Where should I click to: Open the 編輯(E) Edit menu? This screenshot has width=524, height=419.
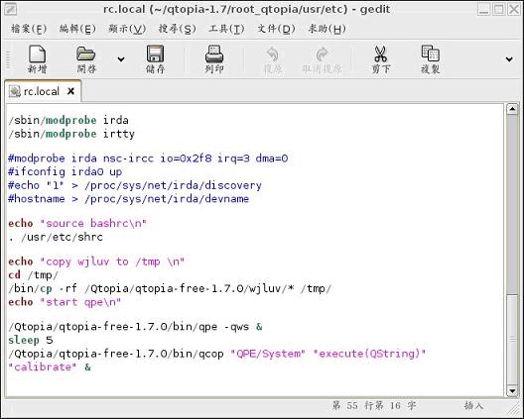[77, 29]
